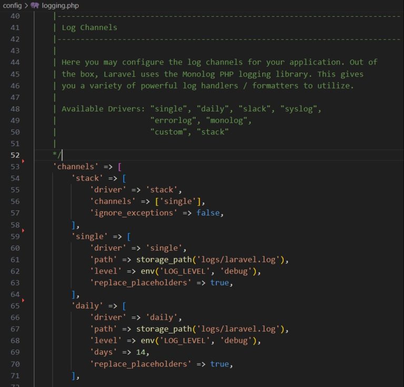Click the breadcrumb chevron after config
The height and width of the screenshot is (387, 404).
(x=26, y=5)
